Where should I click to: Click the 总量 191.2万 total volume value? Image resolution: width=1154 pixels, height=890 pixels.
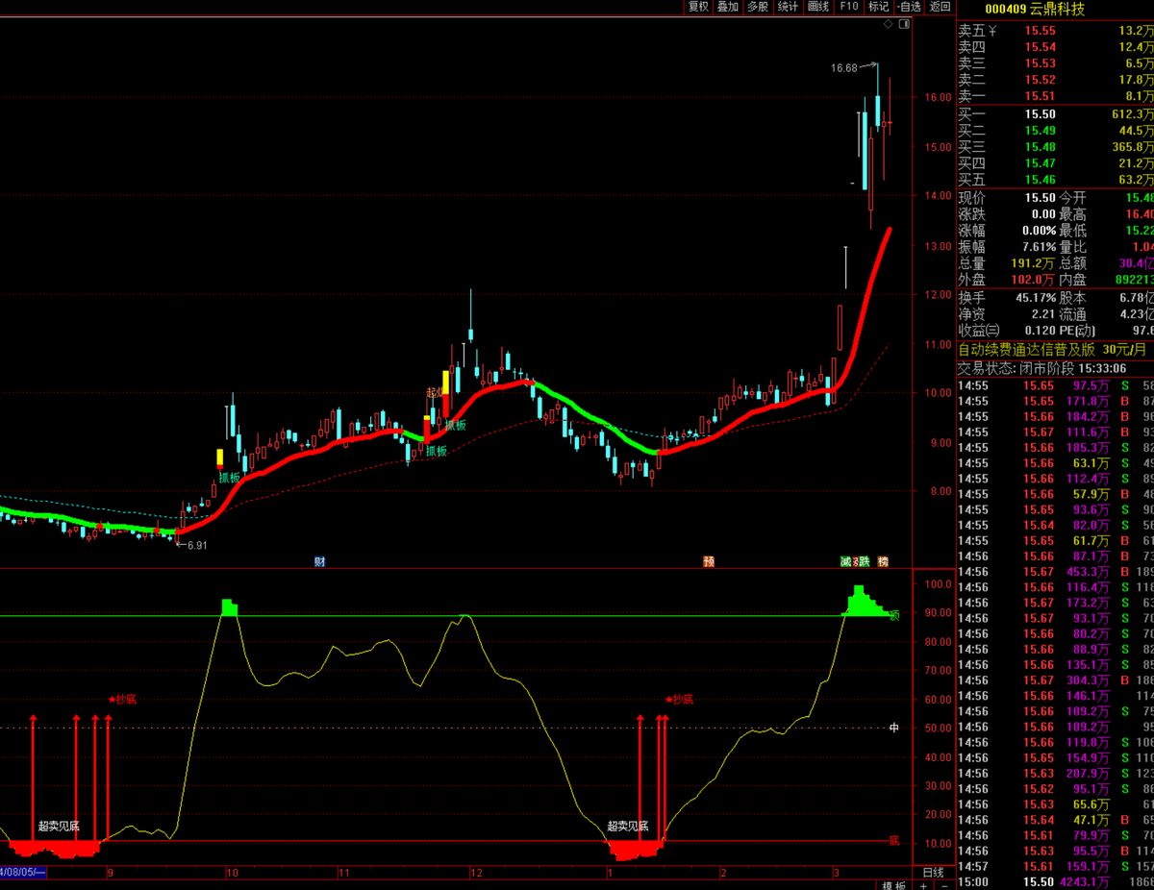[x=1033, y=263]
